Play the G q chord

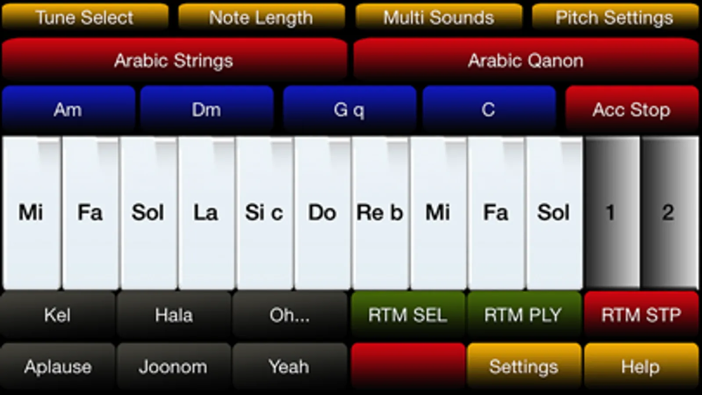tap(349, 110)
